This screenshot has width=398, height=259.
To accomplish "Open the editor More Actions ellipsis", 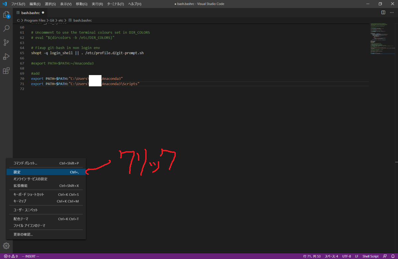I will pos(392,13).
